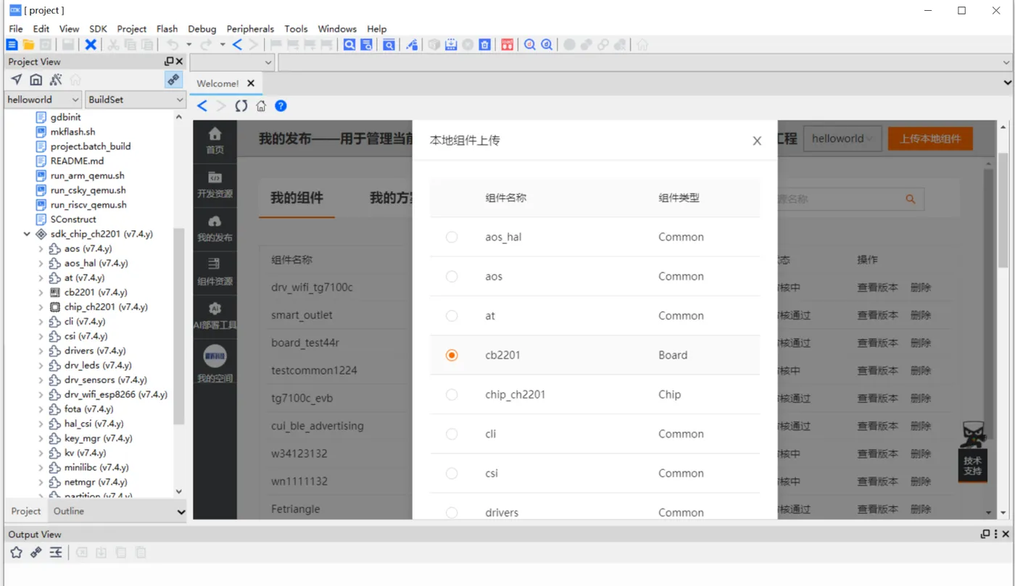Image resolution: width=1015 pixels, height=586 pixels.
Task: Click the browser refresh icon
Action: tap(241, 106)
